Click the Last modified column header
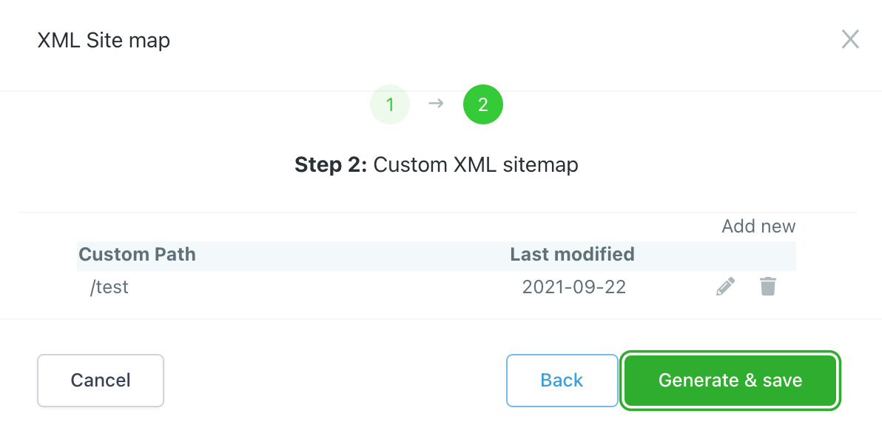 pos(572,255)
